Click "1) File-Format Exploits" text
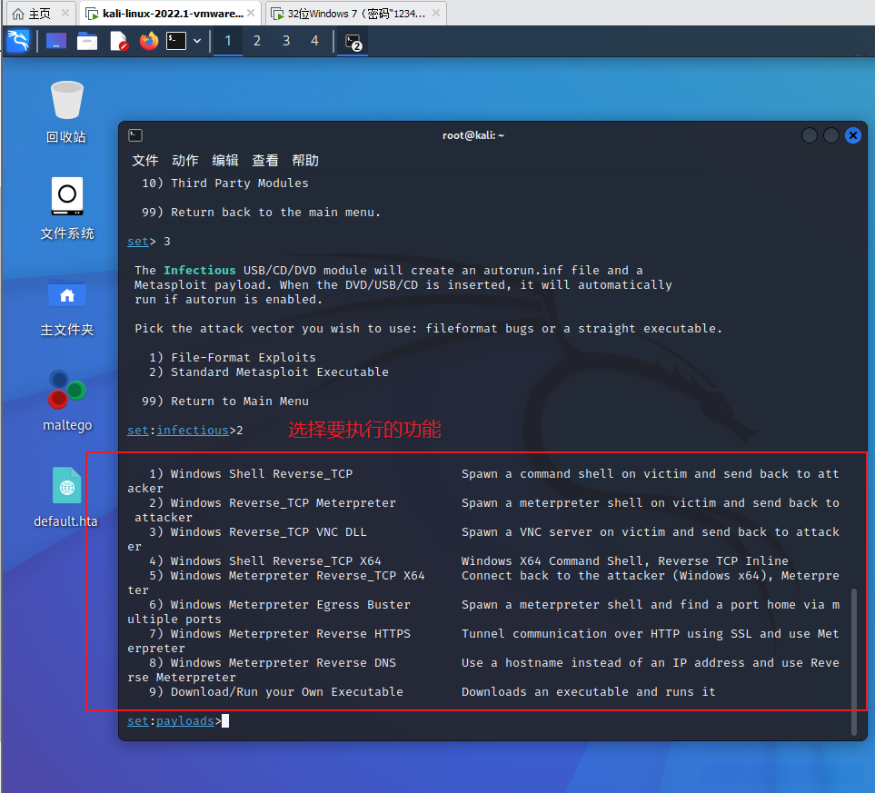875x793 pixels. 233,358
